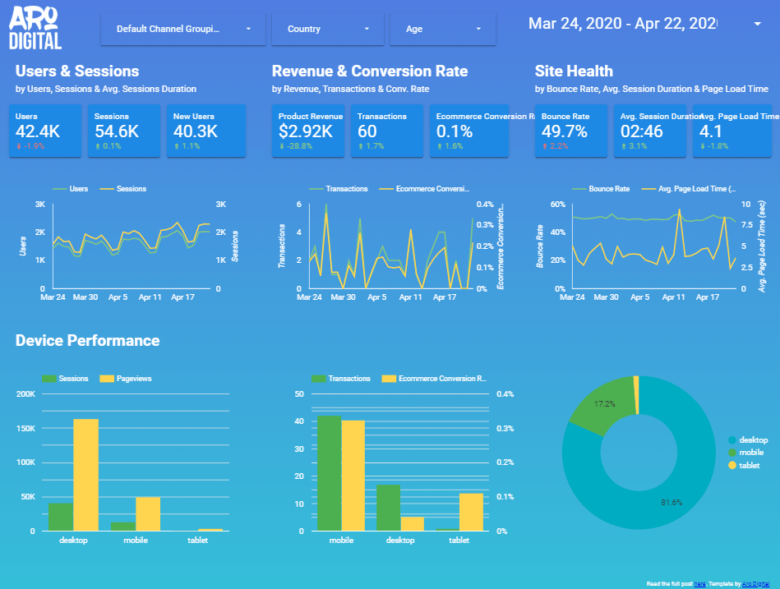
Task: Toggle Ecommerce Conversion legend in line chart
Action: 424,189
